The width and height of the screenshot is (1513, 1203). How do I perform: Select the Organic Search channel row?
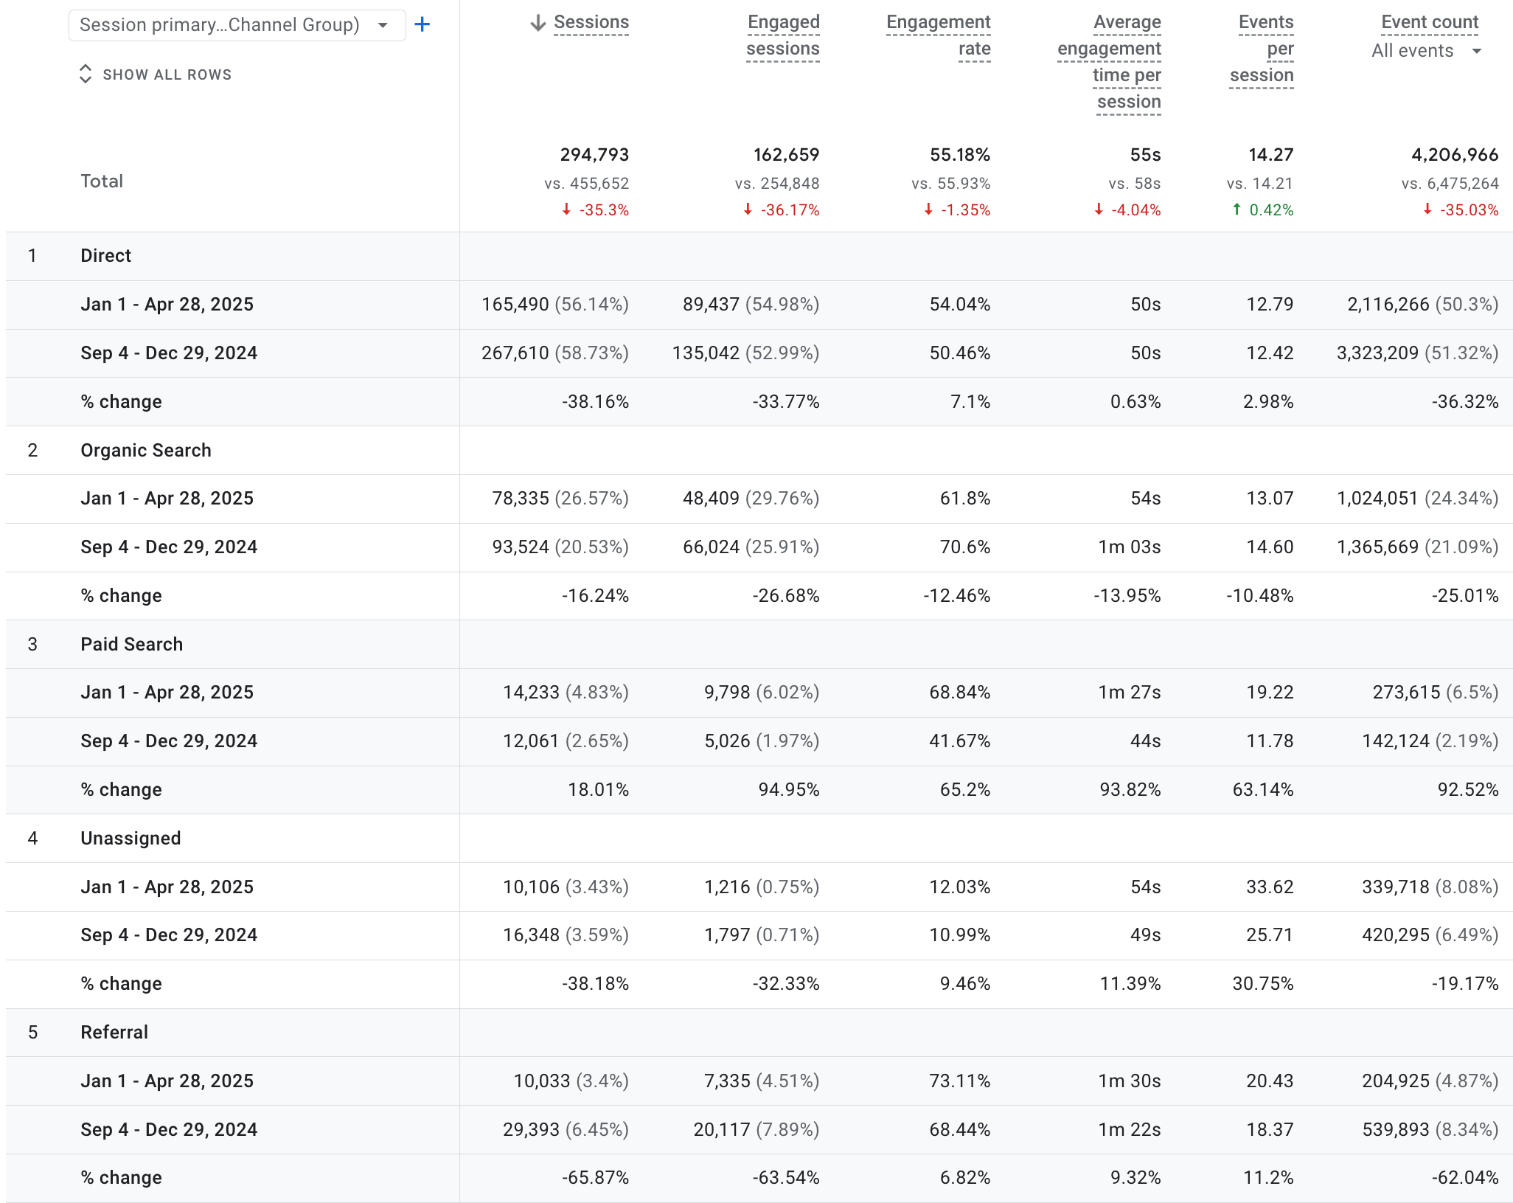pyautogui.click(x=146, y=451)
